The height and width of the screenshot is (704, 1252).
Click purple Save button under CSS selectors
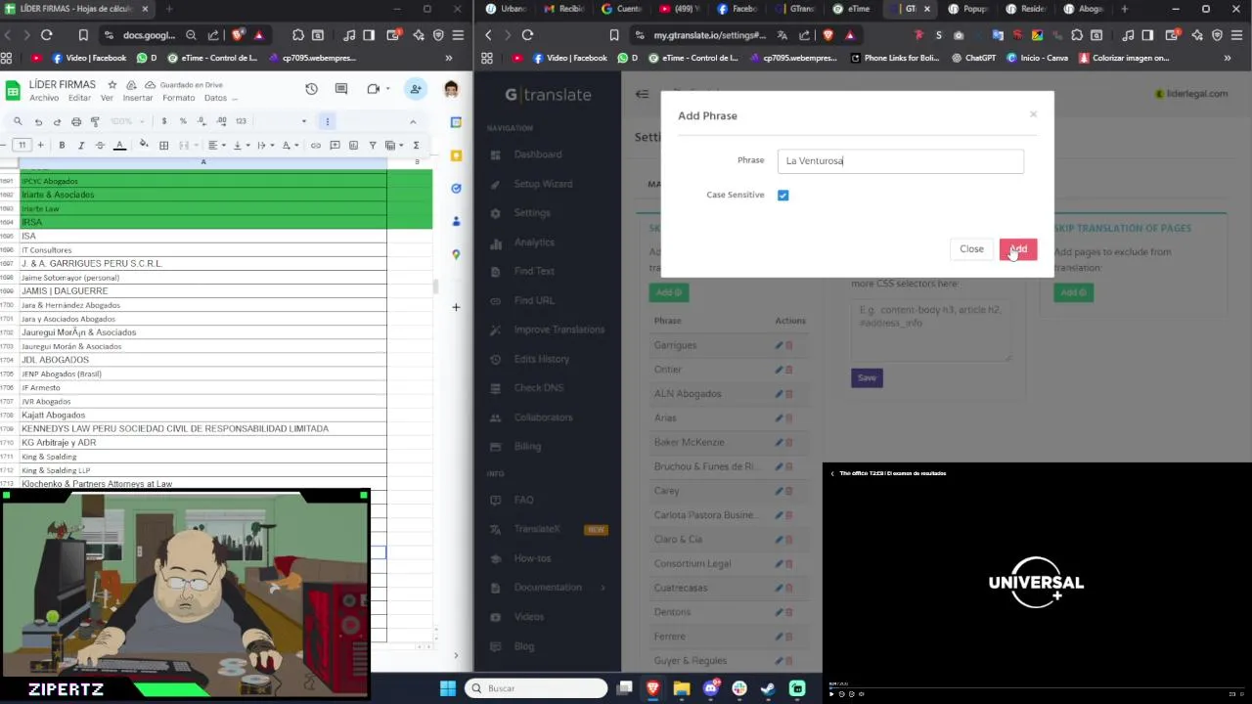867,377
